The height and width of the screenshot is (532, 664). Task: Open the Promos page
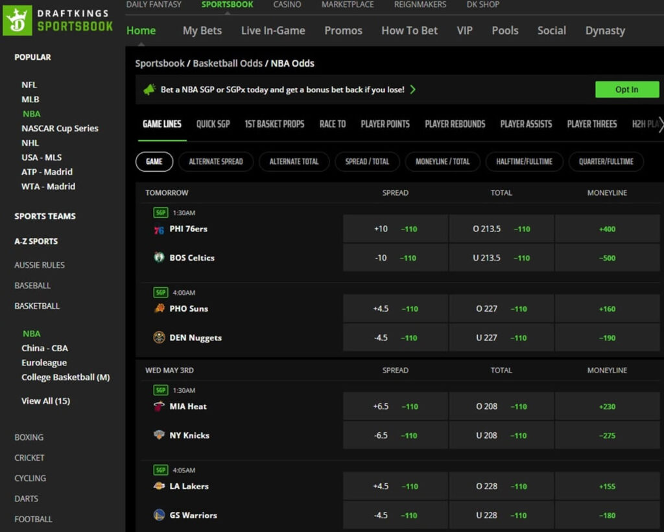[344, 30]
